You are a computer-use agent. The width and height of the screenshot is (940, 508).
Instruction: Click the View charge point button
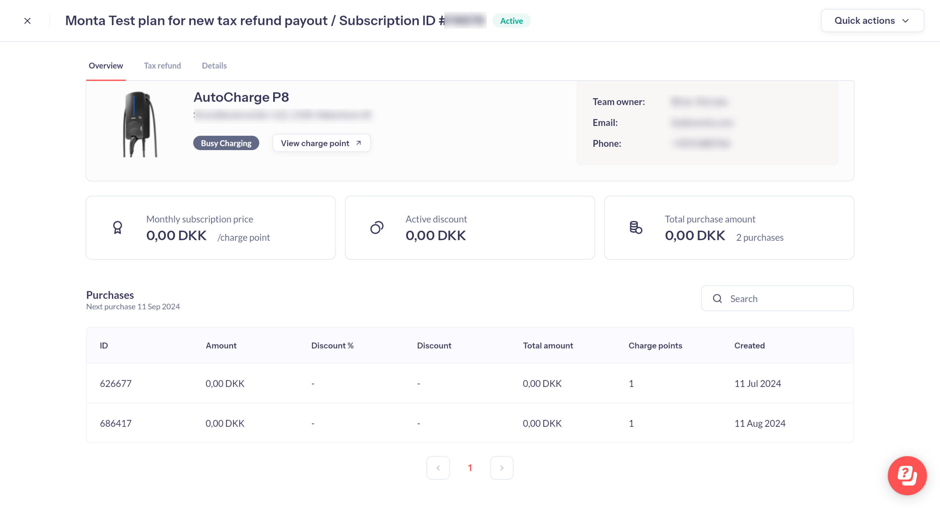pos(316,143)
